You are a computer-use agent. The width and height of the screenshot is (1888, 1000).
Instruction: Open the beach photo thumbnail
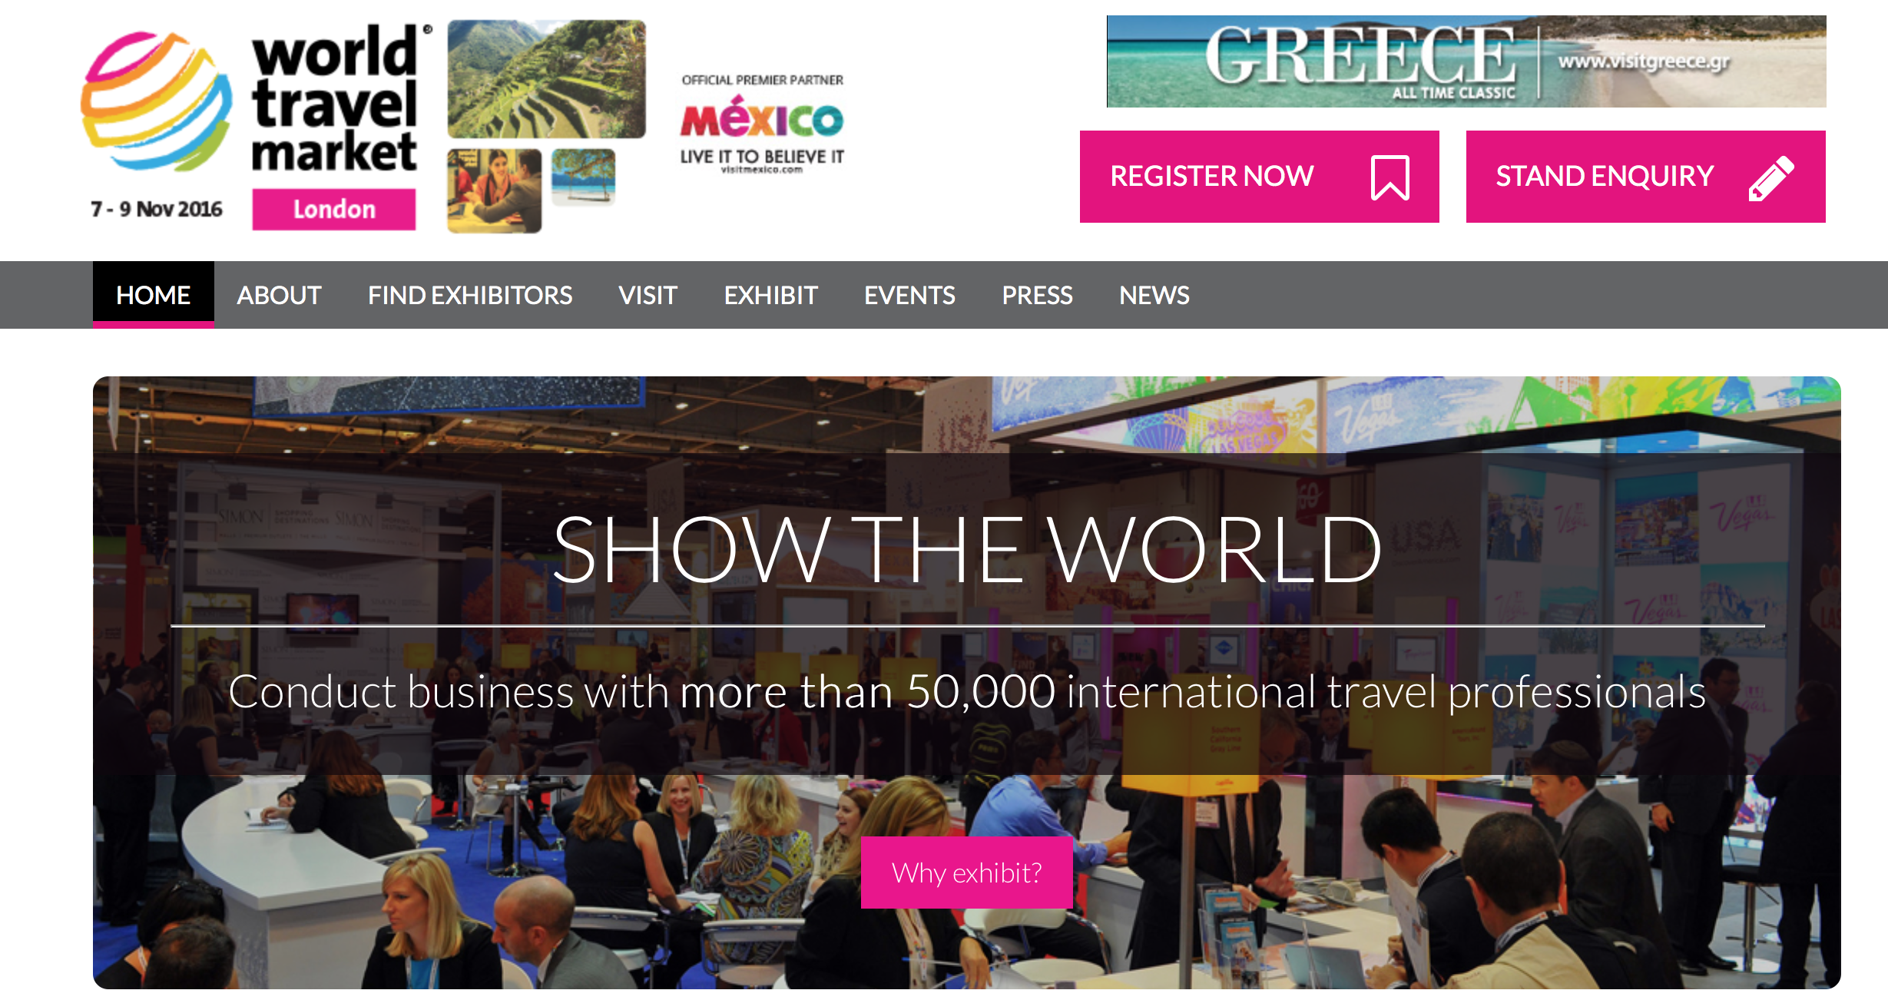point(584,177)
